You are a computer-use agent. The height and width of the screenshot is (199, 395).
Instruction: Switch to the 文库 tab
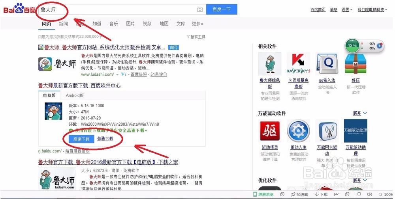coord(181,24)
